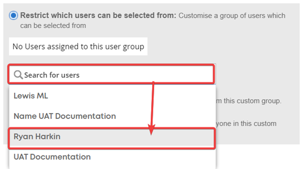Pick Ryan Harkin in the user dropdown
This screenshot has width=303, height=169.
pos(112,137)
